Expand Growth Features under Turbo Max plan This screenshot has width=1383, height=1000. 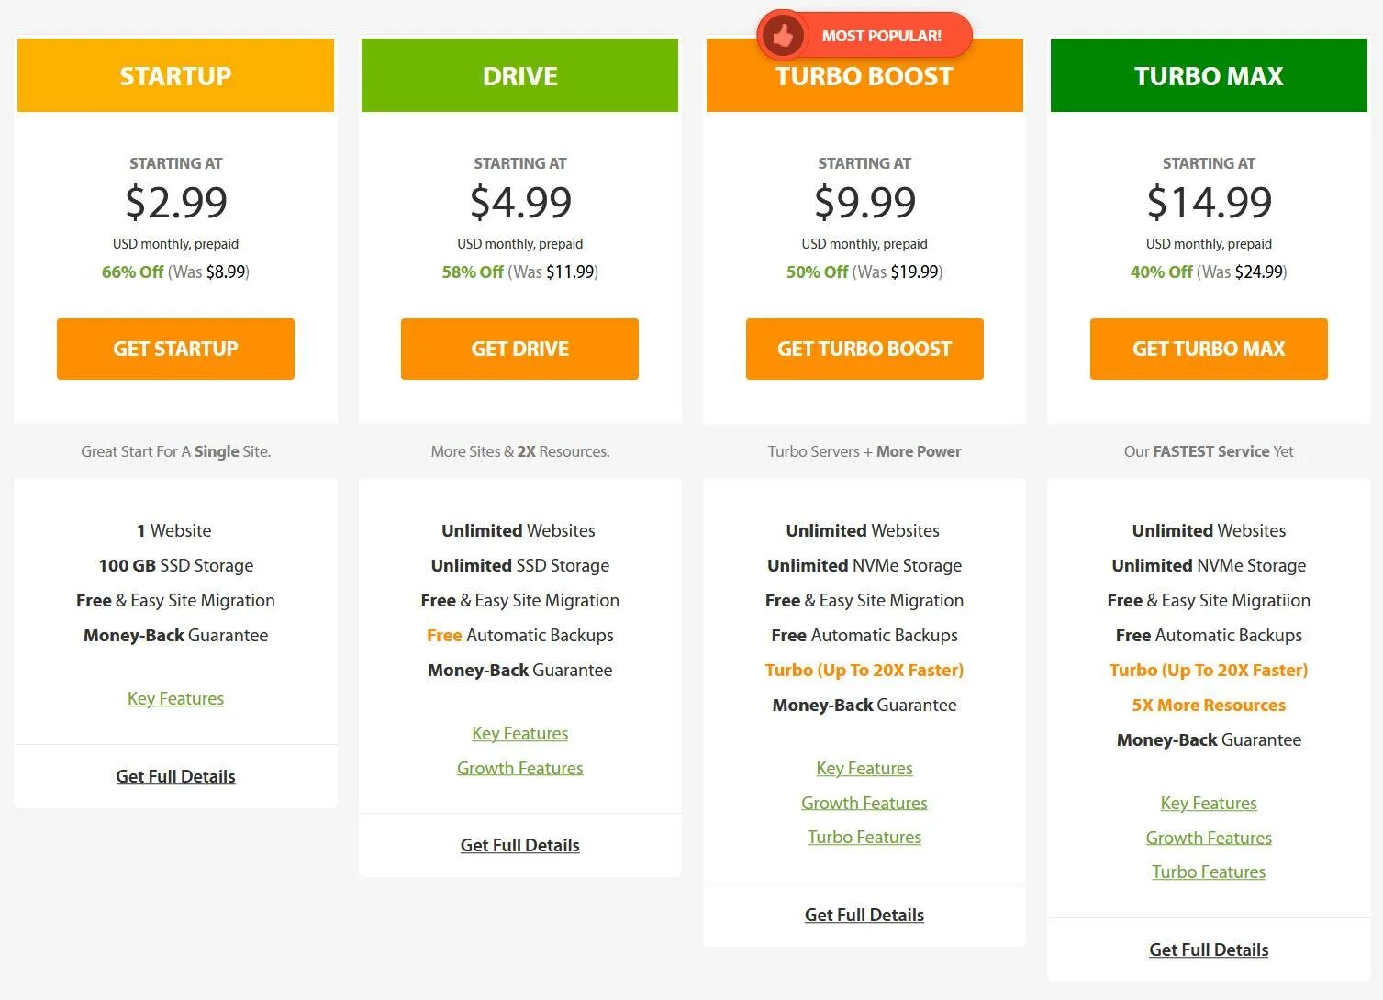1208,838
